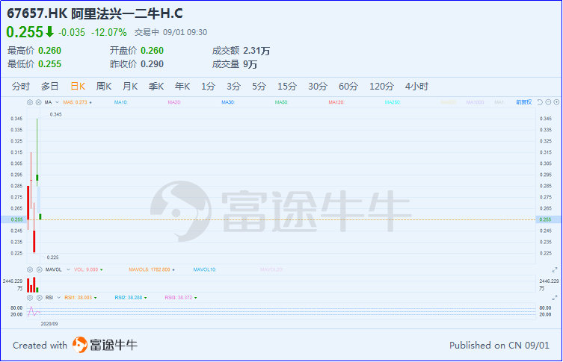Click the 成交额 2.31万 value

click(256, 51)
